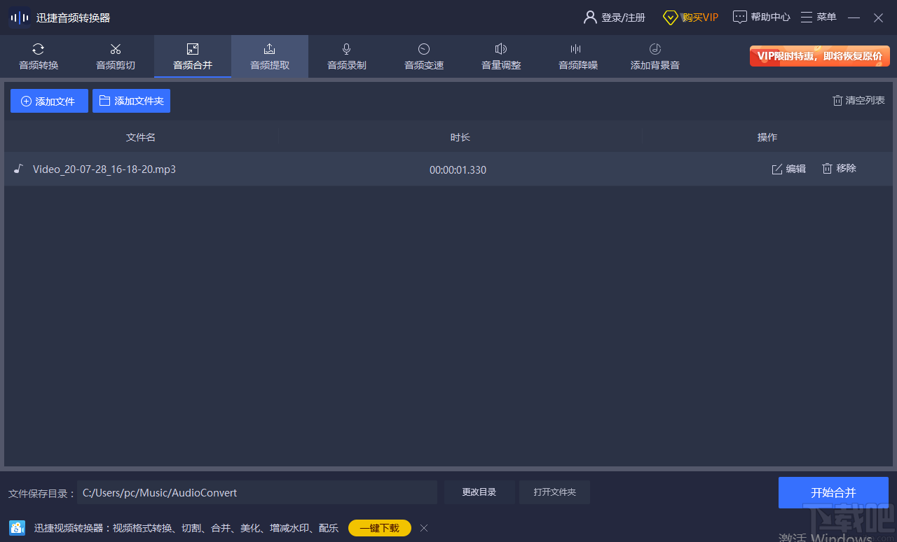
Task: Click 购买VIP to purchase VIP
Action: coord(691,18)
